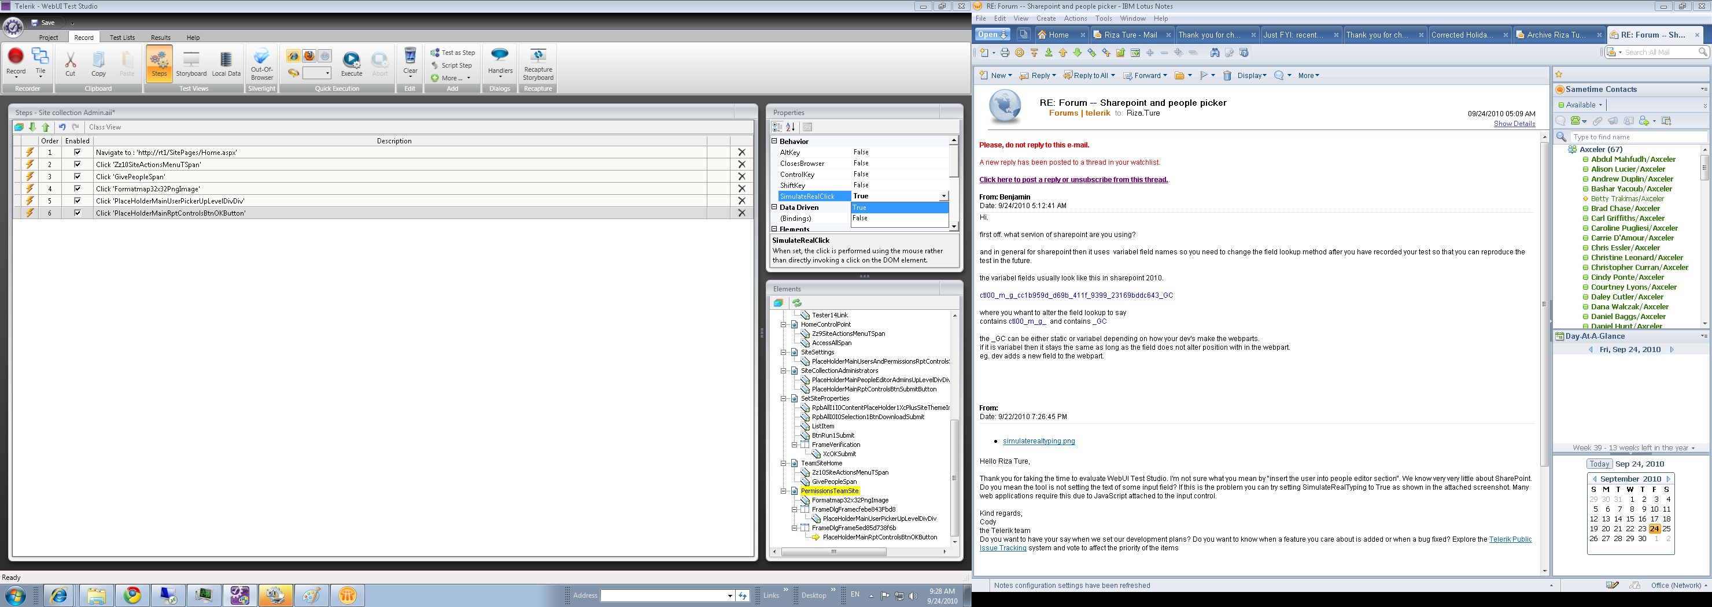Screen dimensions: 1712x607
Task: Open Internet Explorer from the Windows taskbar
Action: [x=59, y=595]
